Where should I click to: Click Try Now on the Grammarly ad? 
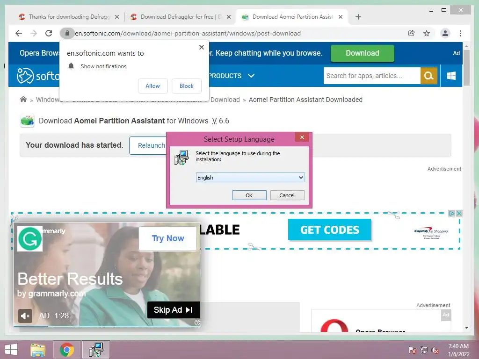(168, 238)
